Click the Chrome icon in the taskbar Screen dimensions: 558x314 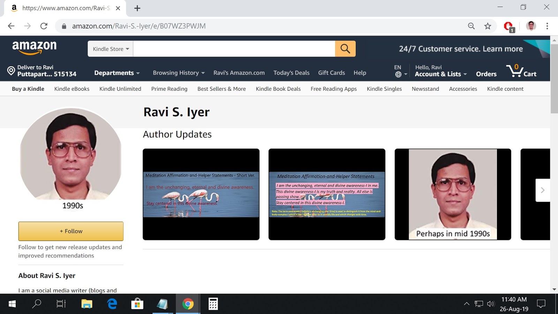pos(188,304)
